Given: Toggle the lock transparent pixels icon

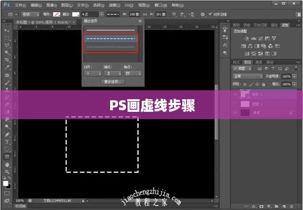Looking at the screenshot, I should [245, 85].
